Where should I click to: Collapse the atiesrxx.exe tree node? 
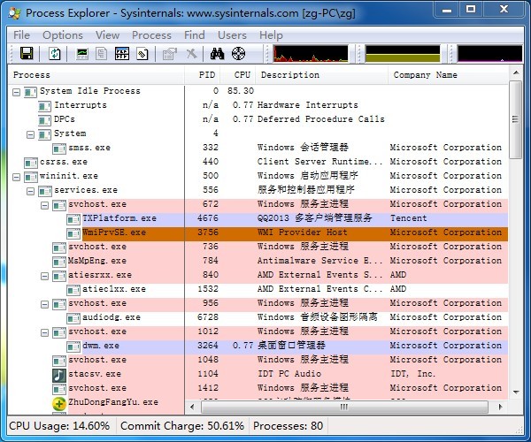[x=45, y=276]
